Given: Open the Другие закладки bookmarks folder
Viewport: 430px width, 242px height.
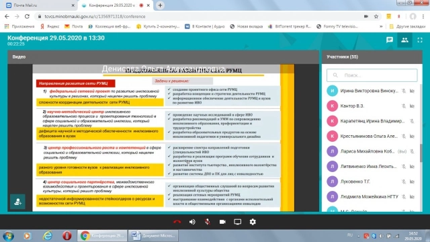Looking at the screenshot, I should coord(407,27).
